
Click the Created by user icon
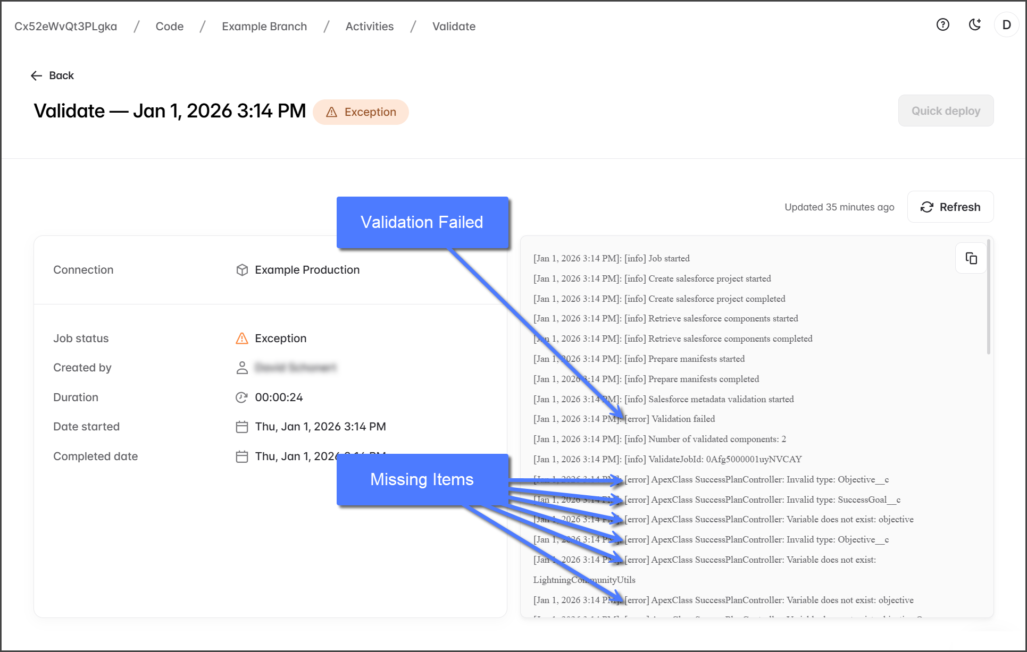click(x=242, y=368)
